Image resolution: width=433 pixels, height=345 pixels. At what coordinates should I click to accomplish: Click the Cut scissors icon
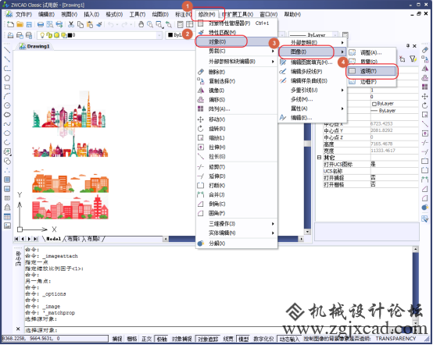(71, 24)
